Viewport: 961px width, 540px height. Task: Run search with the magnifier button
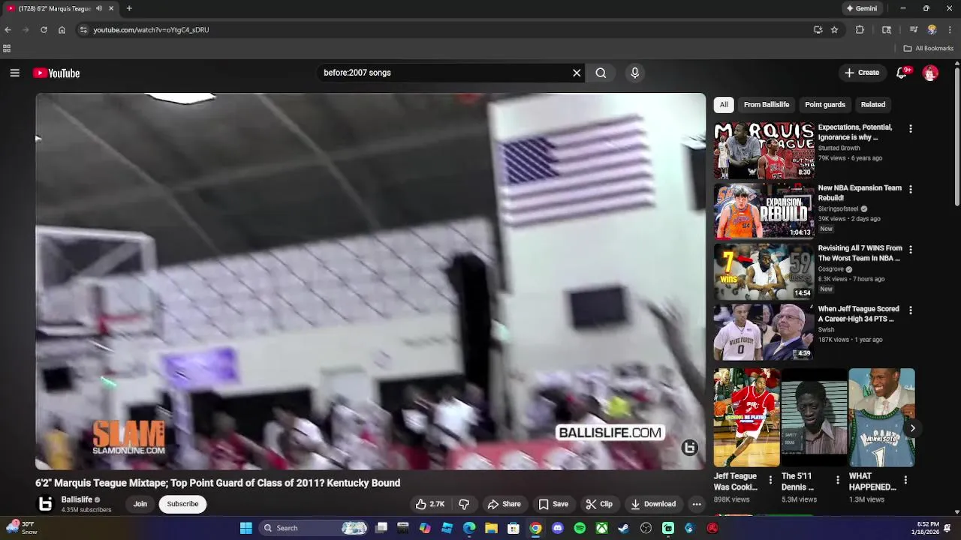coord(601,73)
